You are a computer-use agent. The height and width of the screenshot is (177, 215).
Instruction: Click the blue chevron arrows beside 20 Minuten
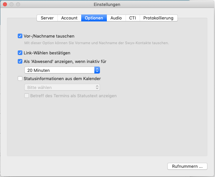click(x=97, y=70)
